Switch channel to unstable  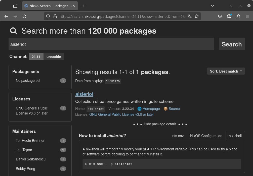tap(54, 57)
